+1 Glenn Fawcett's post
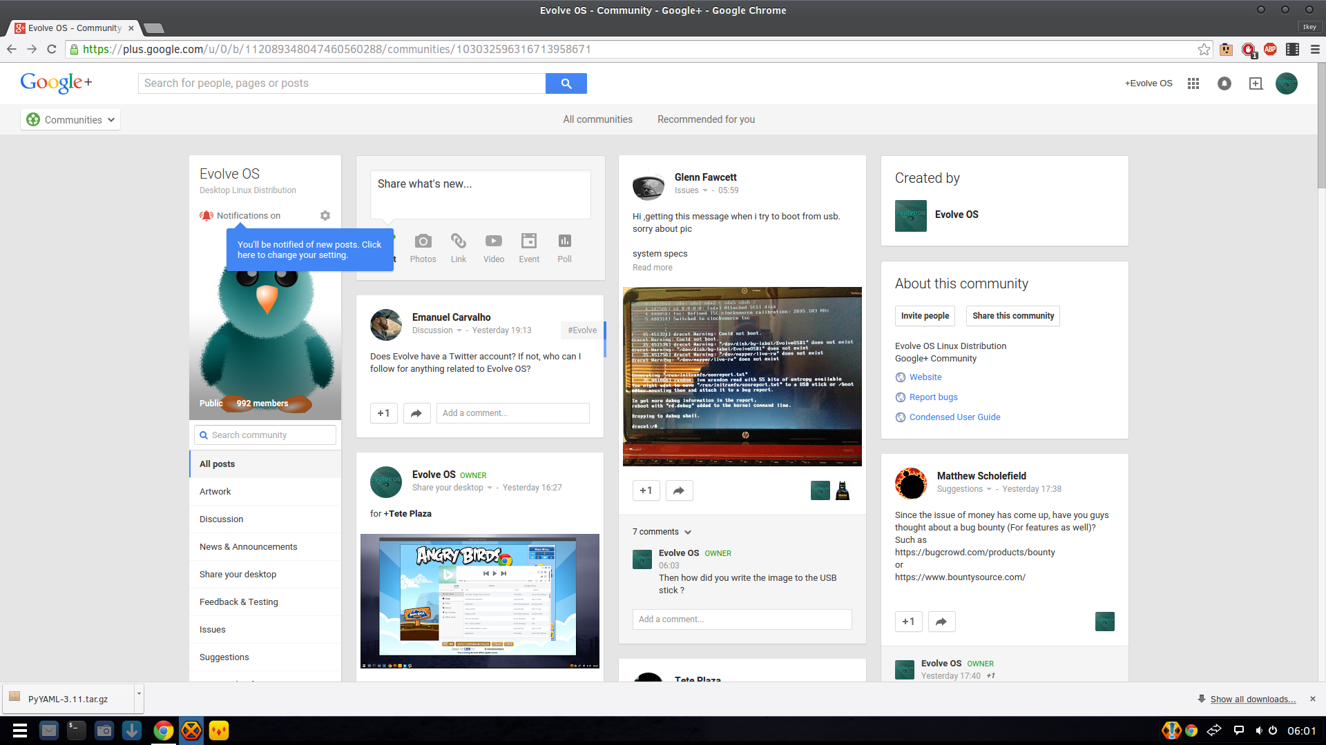The width and height of the screenshot is (1326, 745). pyautogui.click(x=646, y=490)
